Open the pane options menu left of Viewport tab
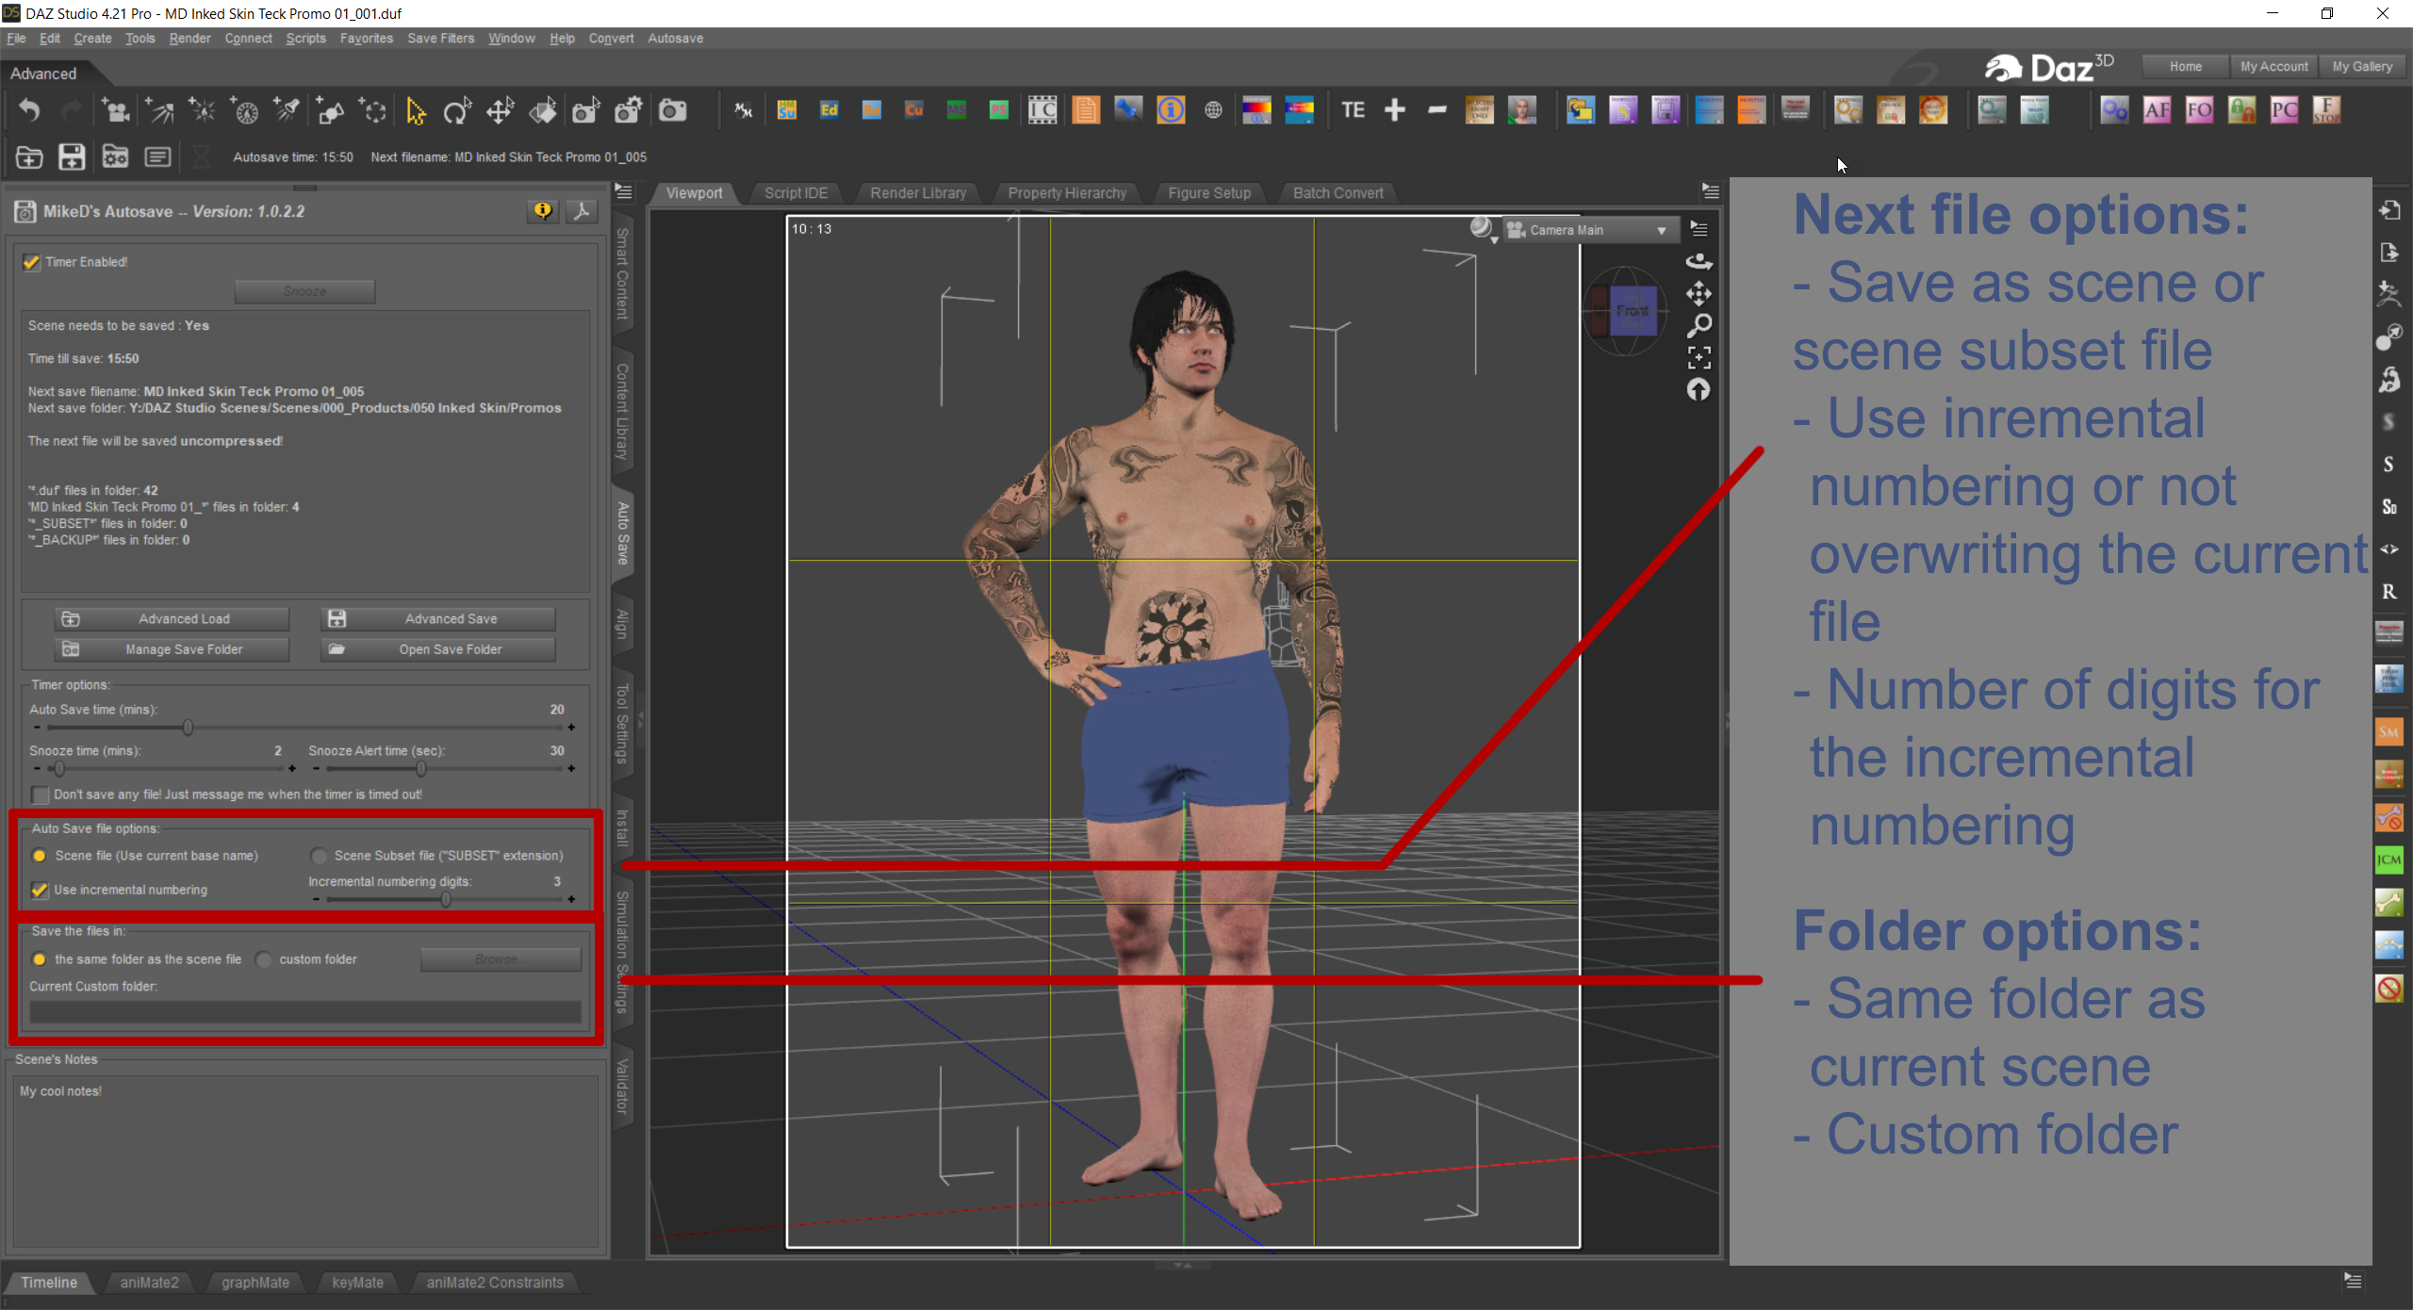Image resolution: width=2413 pixels, height=1310 pixels. click(x=624, y=191)
